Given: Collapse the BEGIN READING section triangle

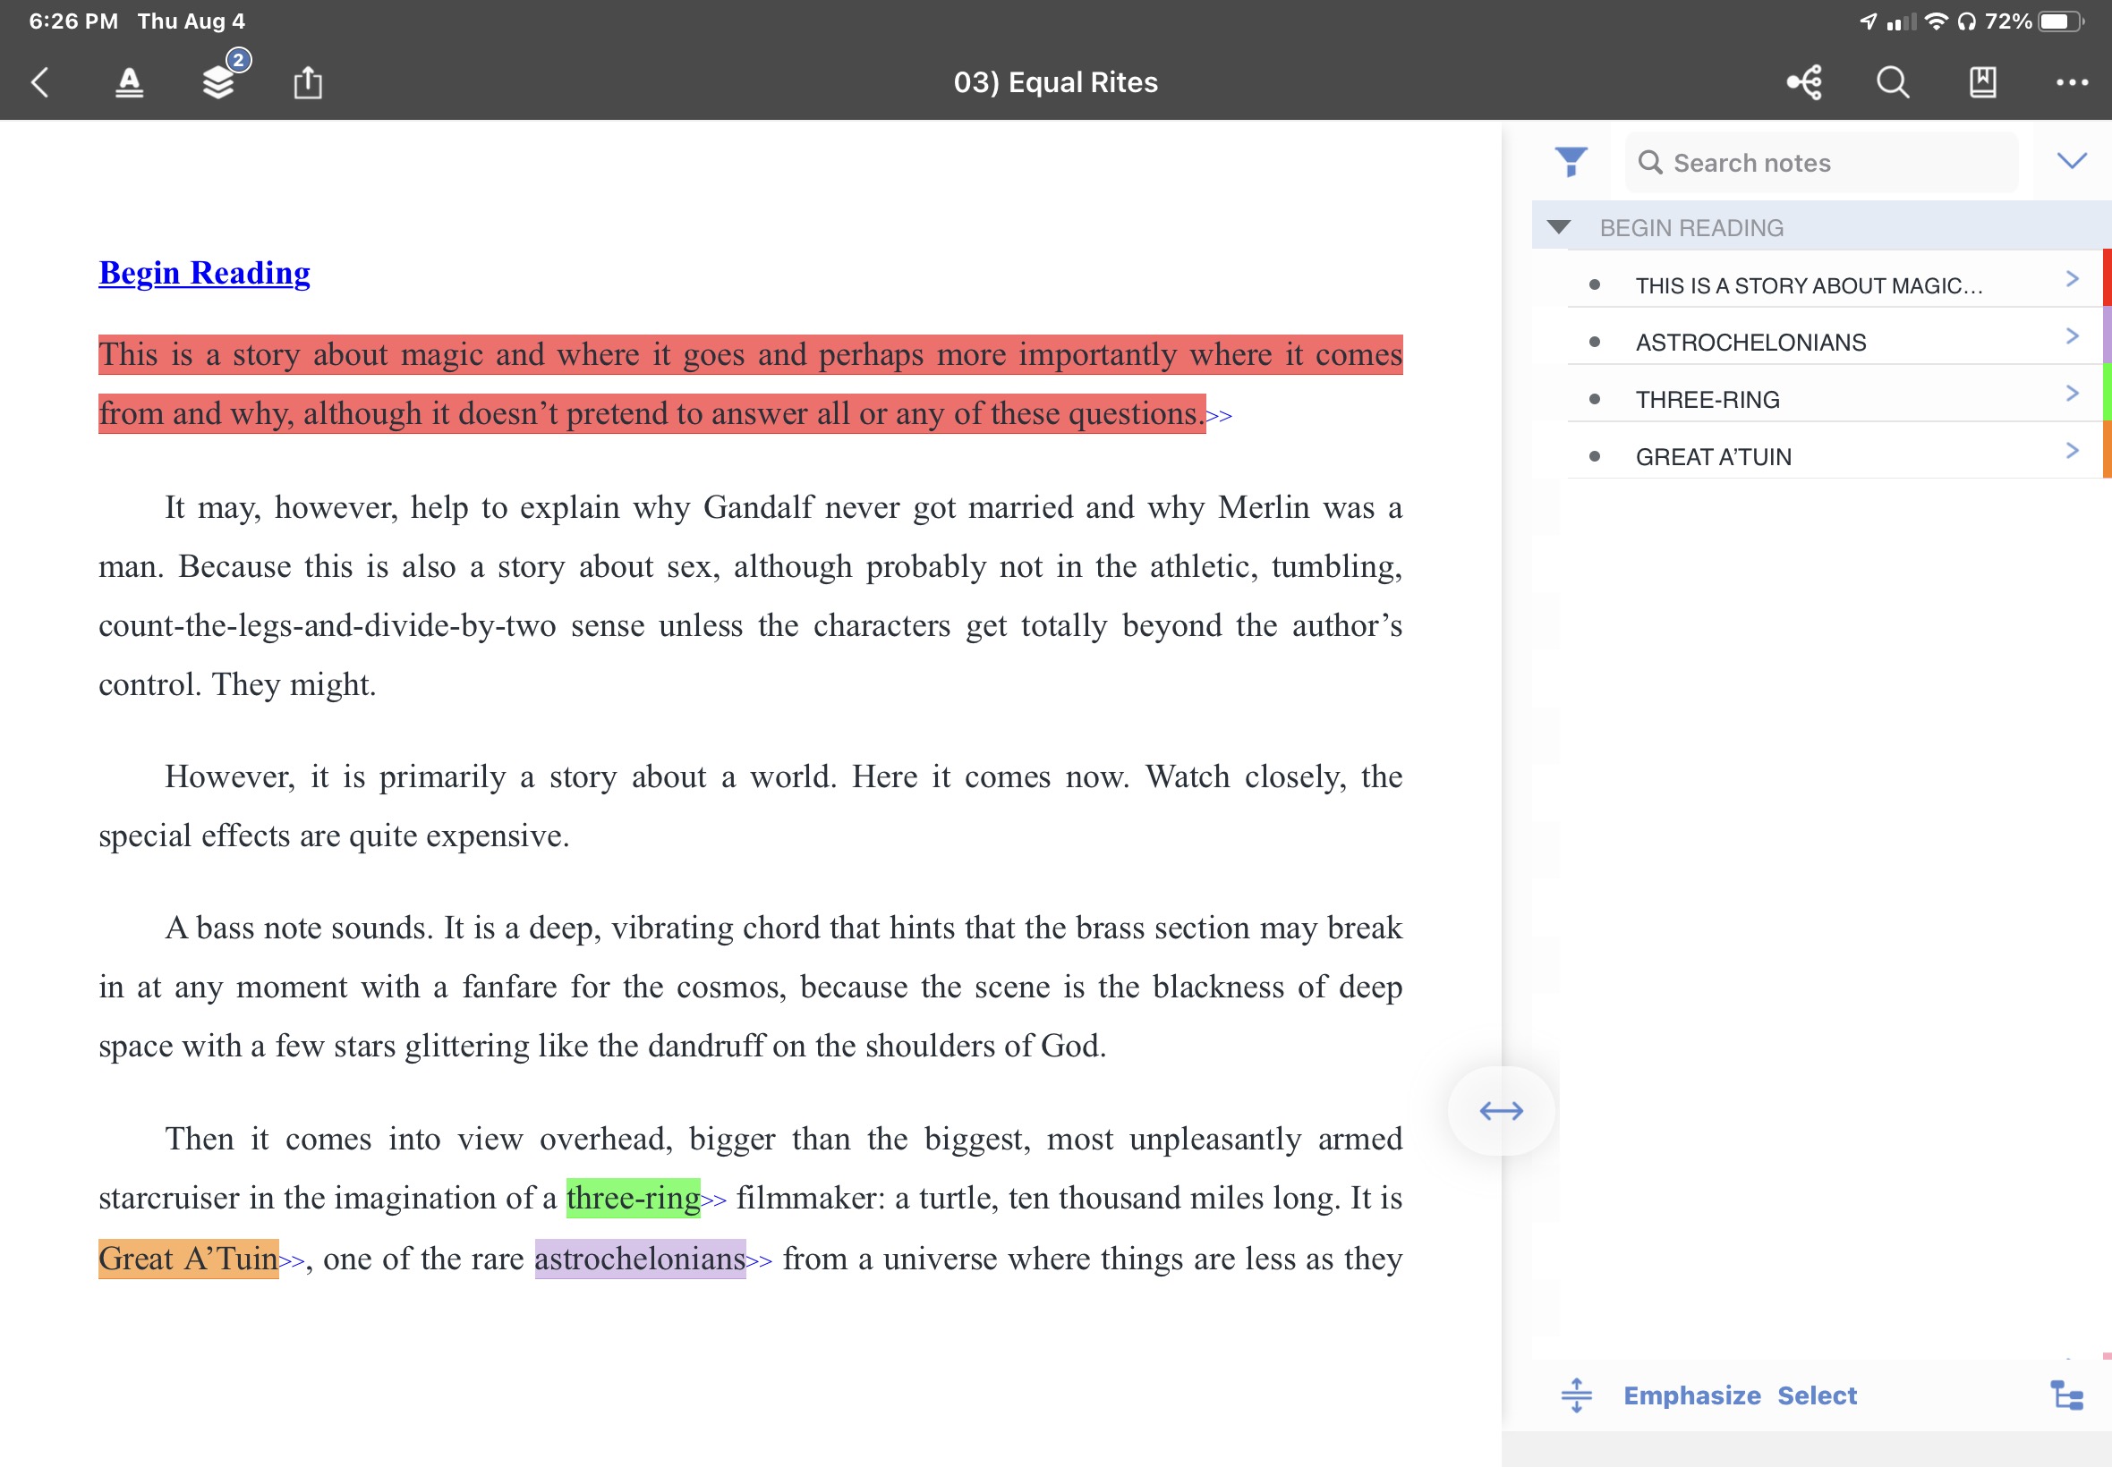Looking at the screenshot, I should click(x=1558, y=227).
